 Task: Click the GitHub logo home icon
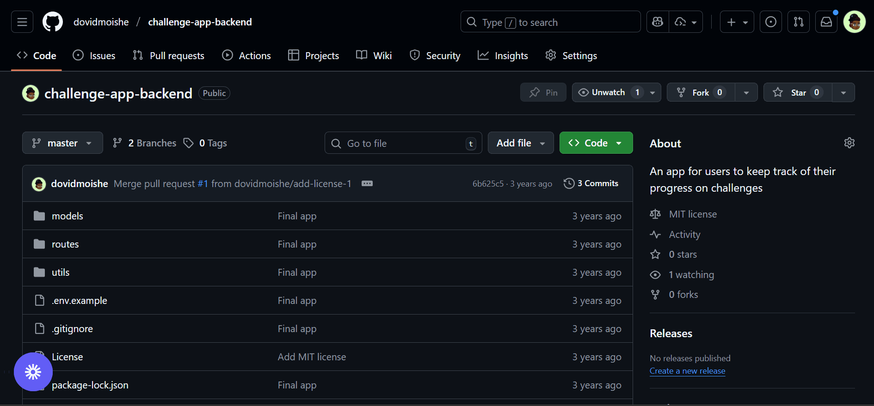[x=53, y=22]
